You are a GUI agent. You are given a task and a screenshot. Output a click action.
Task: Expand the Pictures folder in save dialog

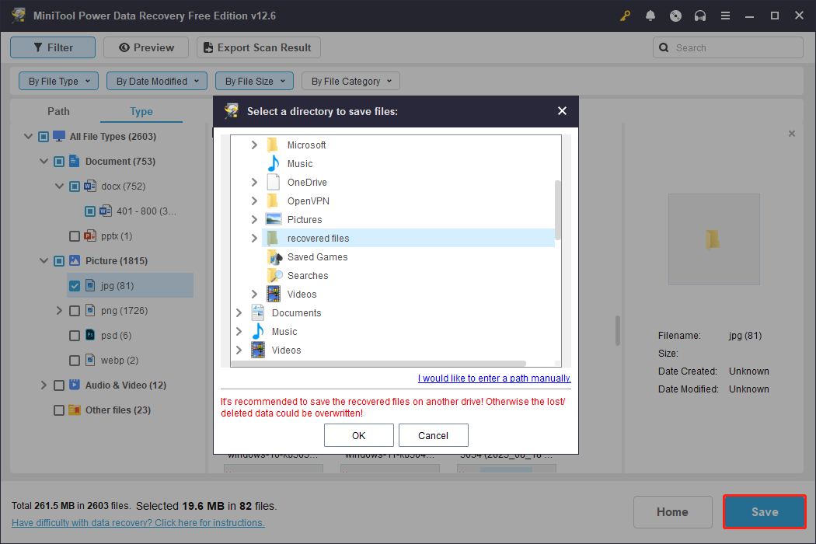pyautogui.click(x=253, y=219)
